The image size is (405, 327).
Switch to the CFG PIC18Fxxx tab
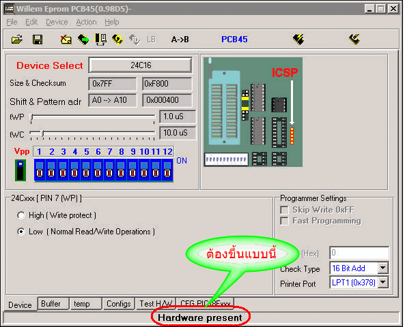[206, 303]
